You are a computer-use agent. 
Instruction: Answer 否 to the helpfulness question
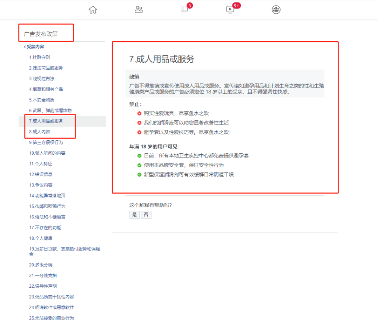(146, 215)
